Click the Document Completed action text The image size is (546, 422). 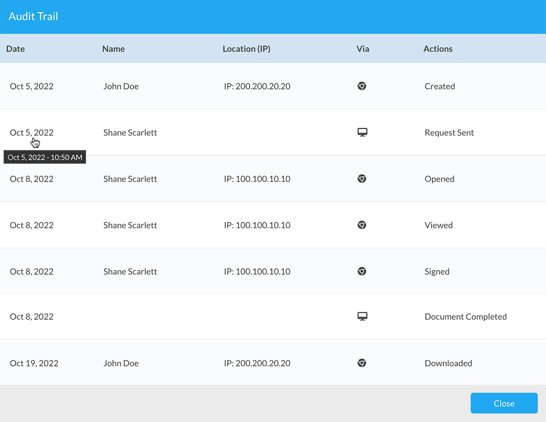pyautogui.click(x=465, y=317)
